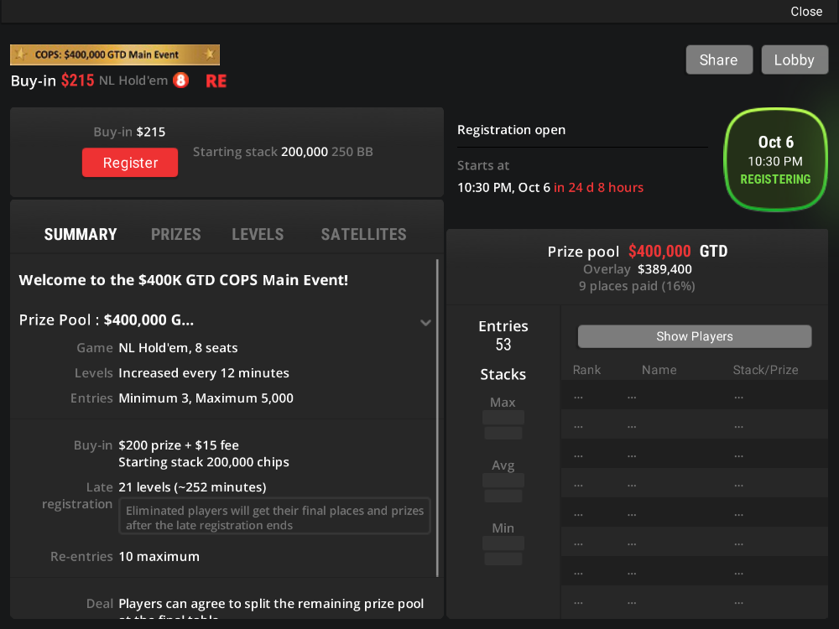Viewport: 839px width, 629px height.
Task: Open the Prizes tab
Action: point(175,235)
